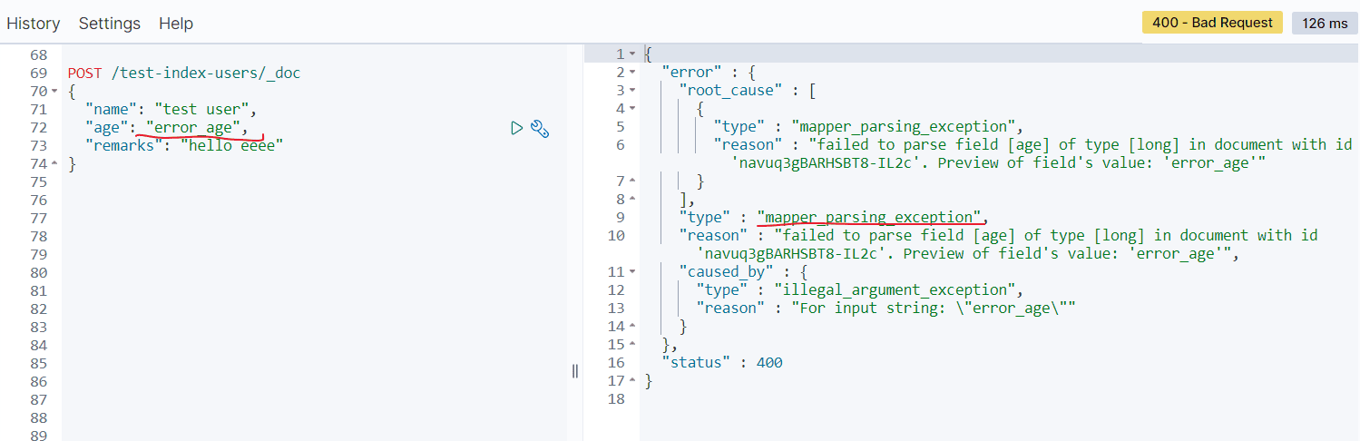Collapse the "root_cause" array fold arrow

[632, 91]
